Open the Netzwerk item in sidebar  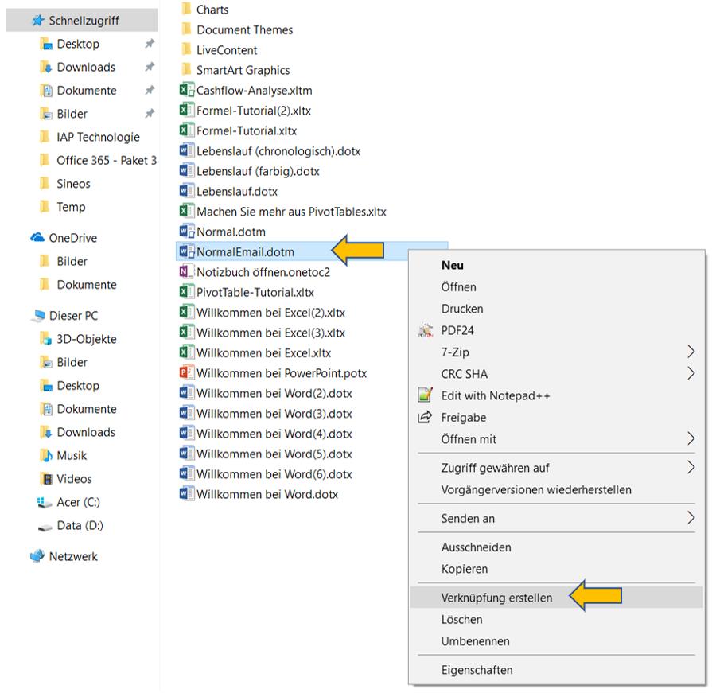pos(73,556)
